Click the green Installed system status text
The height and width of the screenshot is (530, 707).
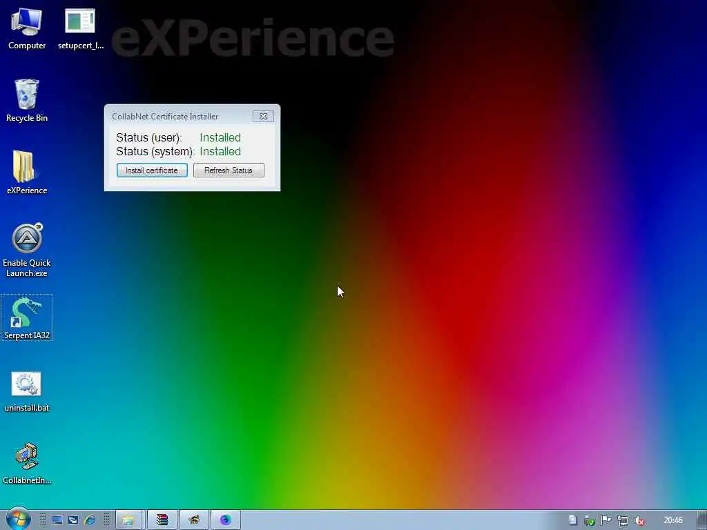pos(220,151)
